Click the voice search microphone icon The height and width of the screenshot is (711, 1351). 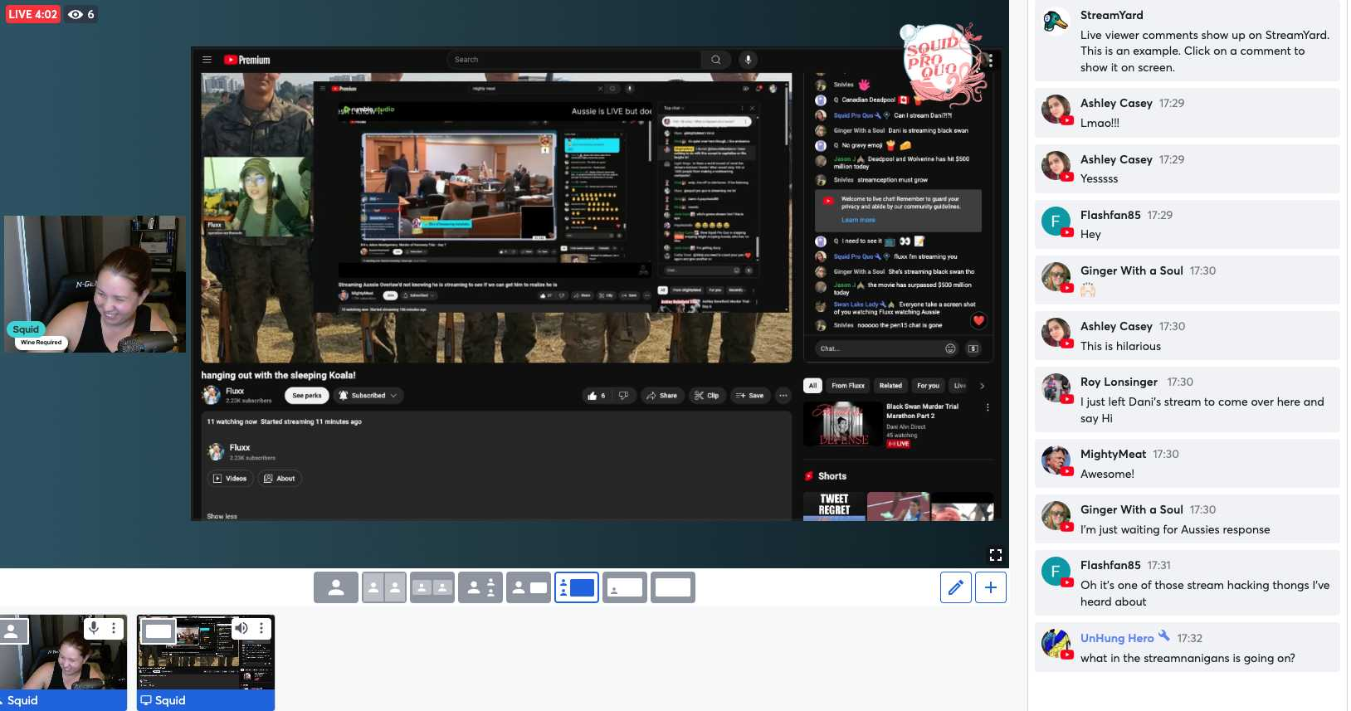point(748,60)
